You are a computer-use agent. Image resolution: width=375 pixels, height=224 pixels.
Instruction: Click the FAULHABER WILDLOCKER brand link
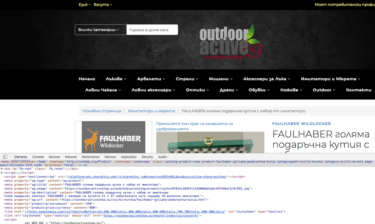click(x=301, y=124)
